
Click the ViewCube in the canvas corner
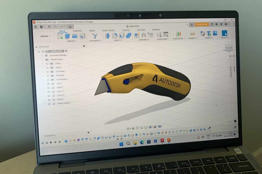(x=228, y=47)
